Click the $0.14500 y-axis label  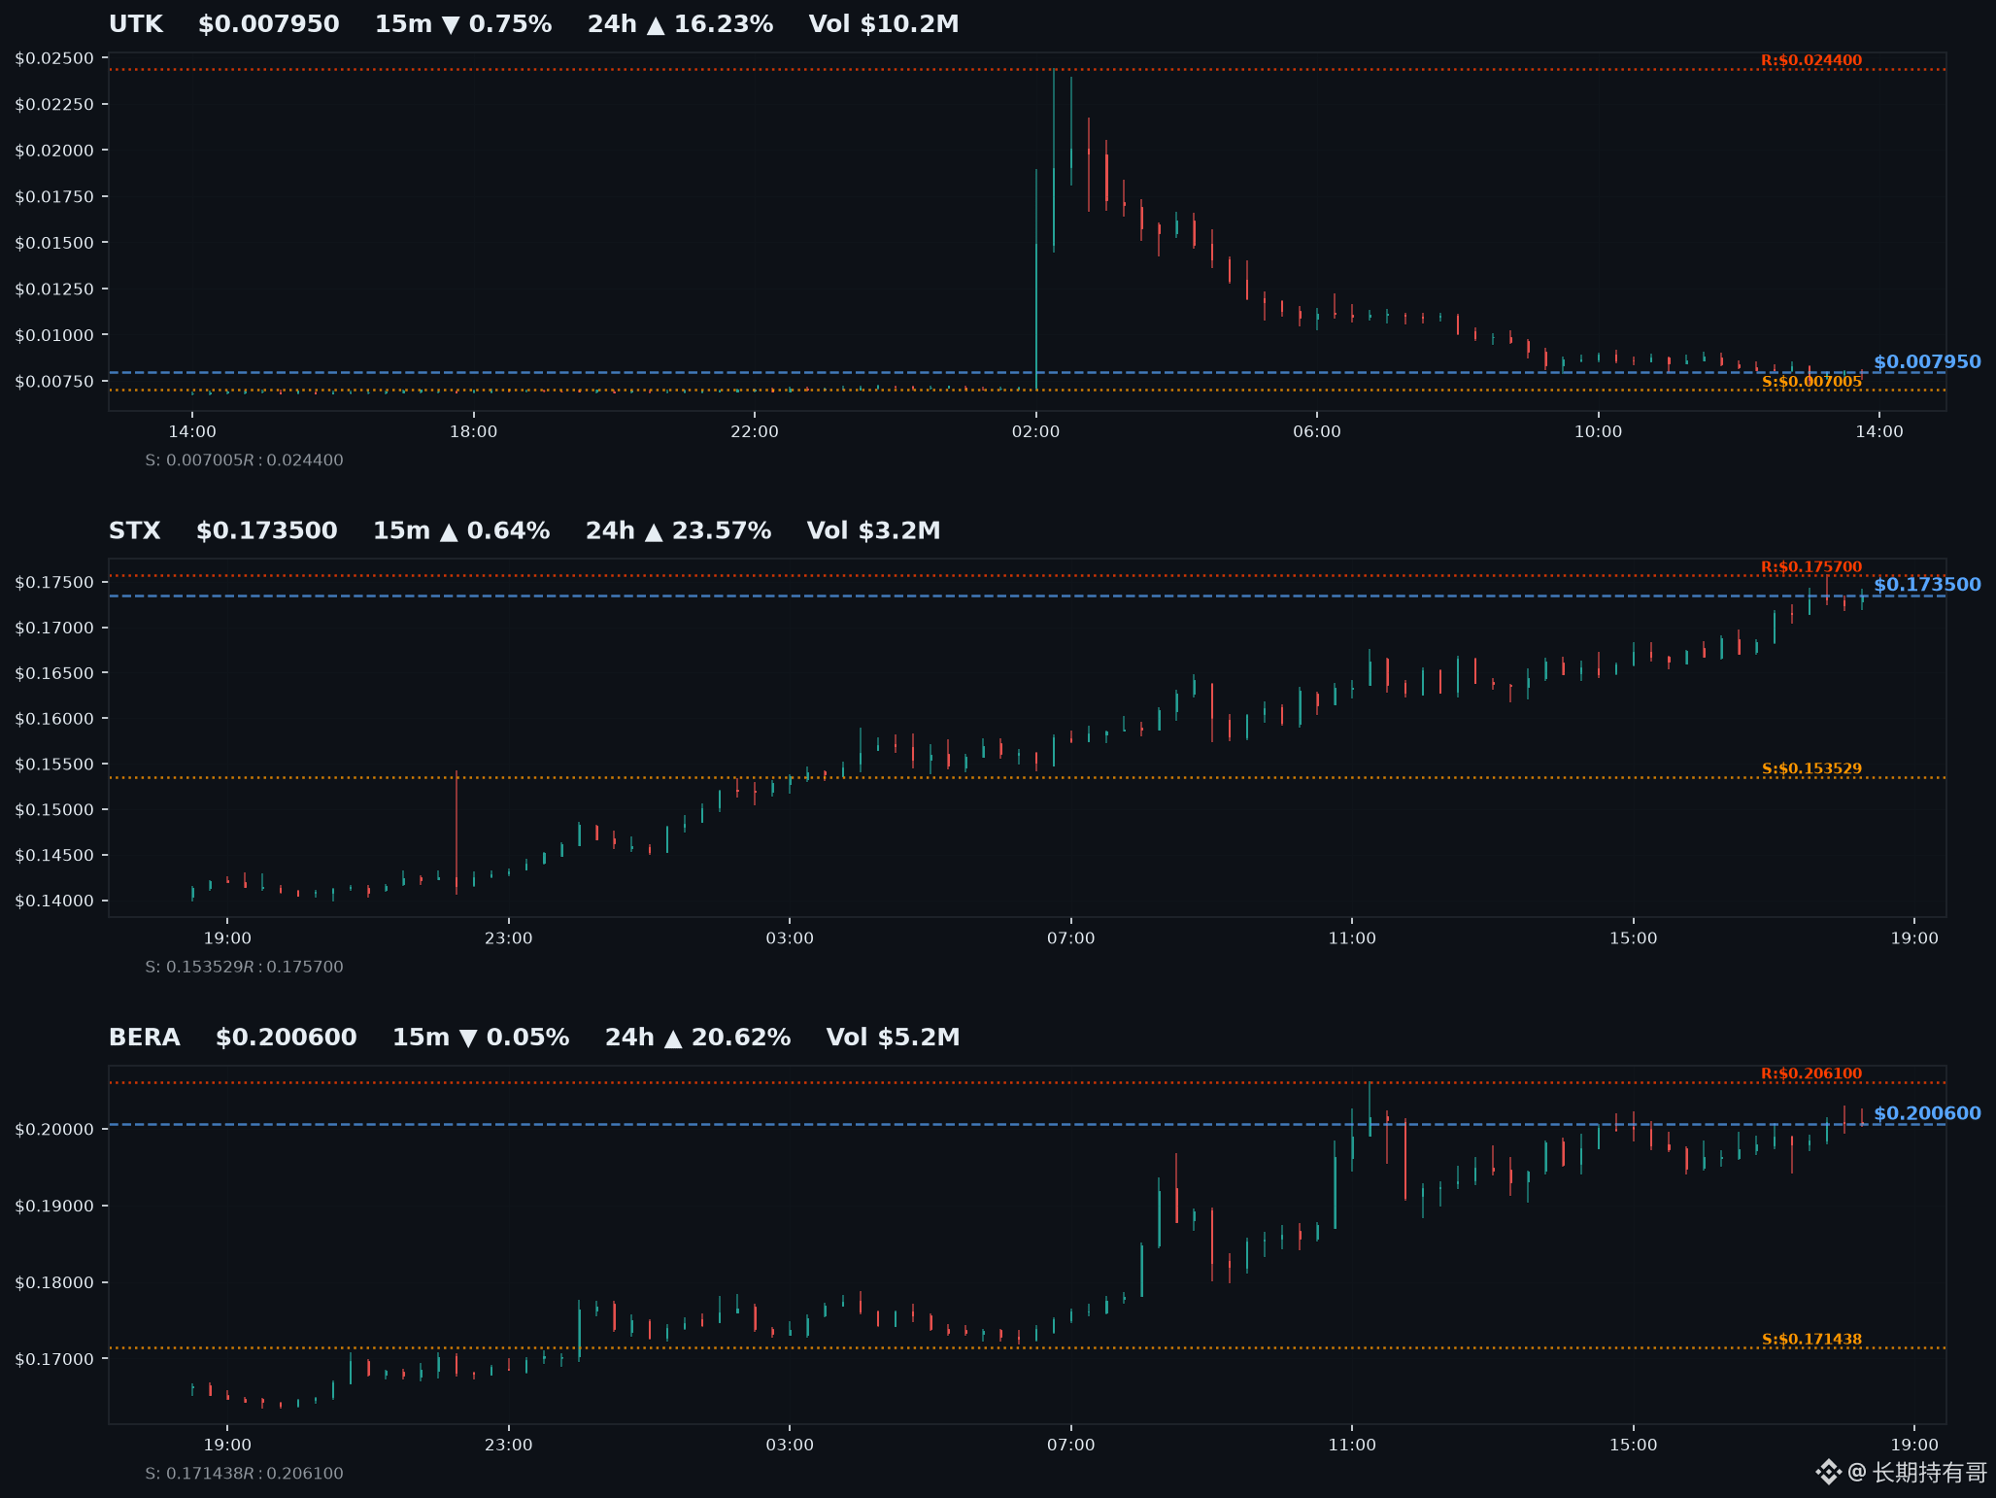54,856
